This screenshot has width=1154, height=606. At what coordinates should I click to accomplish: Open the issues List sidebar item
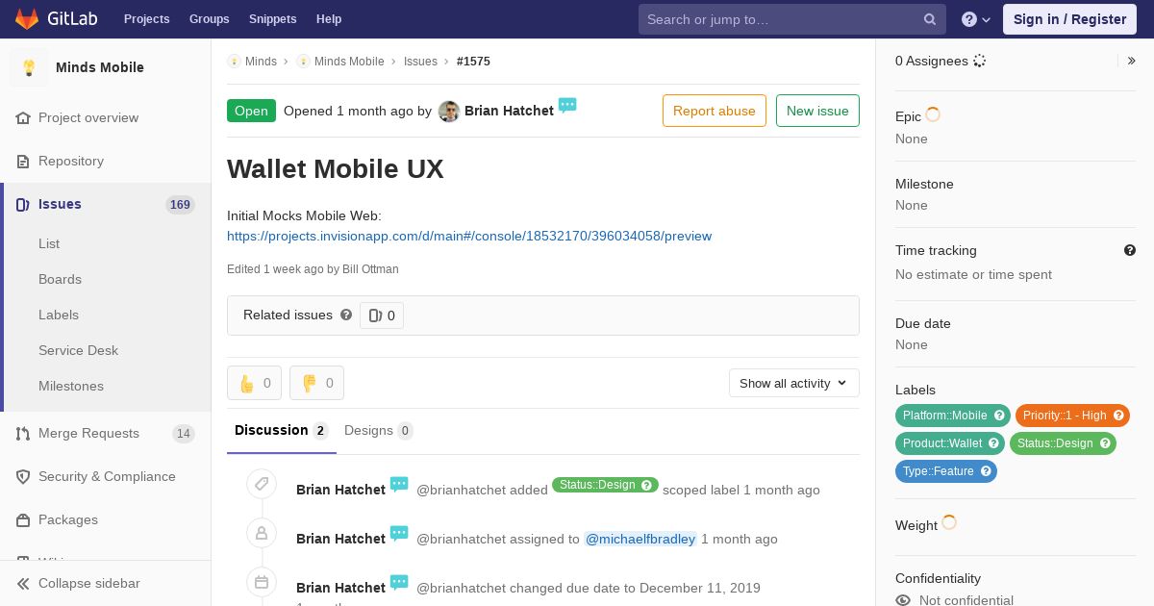pyautogui.click(x=49, y=243)
